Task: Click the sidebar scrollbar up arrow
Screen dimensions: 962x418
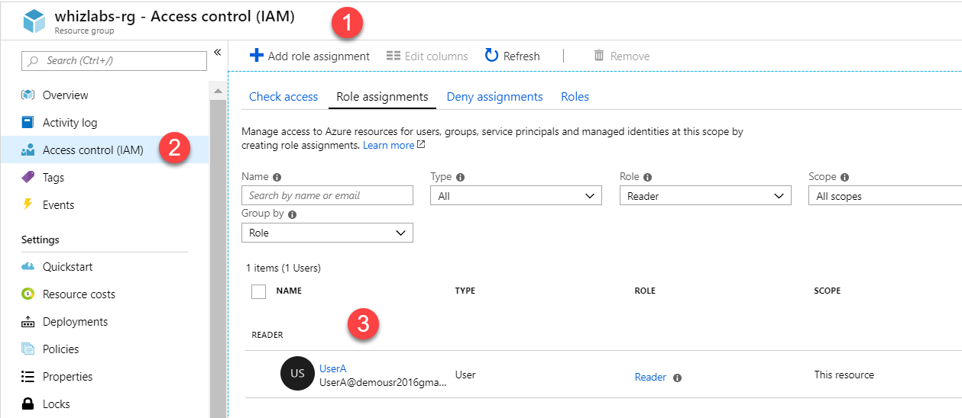Action: 217,91
